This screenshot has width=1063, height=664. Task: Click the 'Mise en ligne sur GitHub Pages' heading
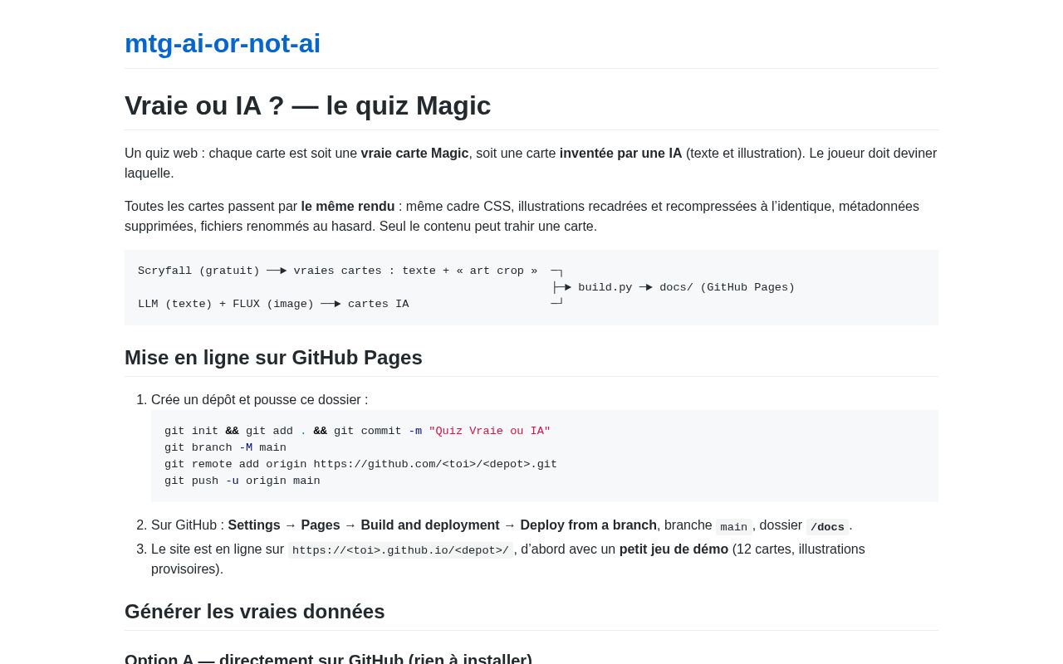[x=273, y=358]
